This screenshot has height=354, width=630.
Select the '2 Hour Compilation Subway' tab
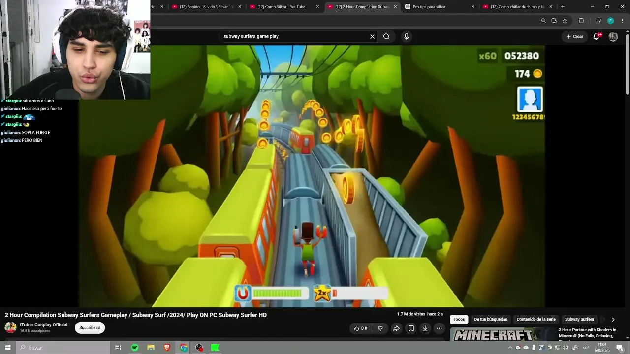362,7
